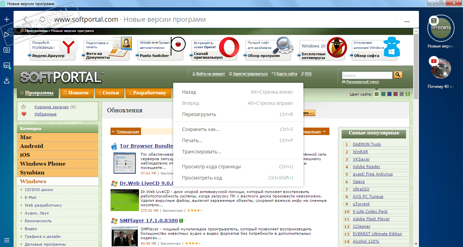Switch to the YouTube tab thumbnail
The height and width of the screenshot is (247, 463).
[441, 68]
